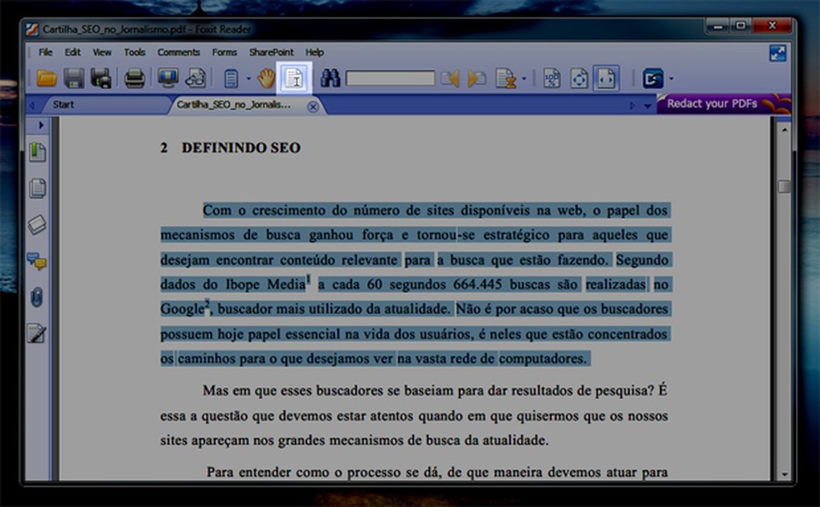Open the Pages thumbnails panel

point(37,188)
